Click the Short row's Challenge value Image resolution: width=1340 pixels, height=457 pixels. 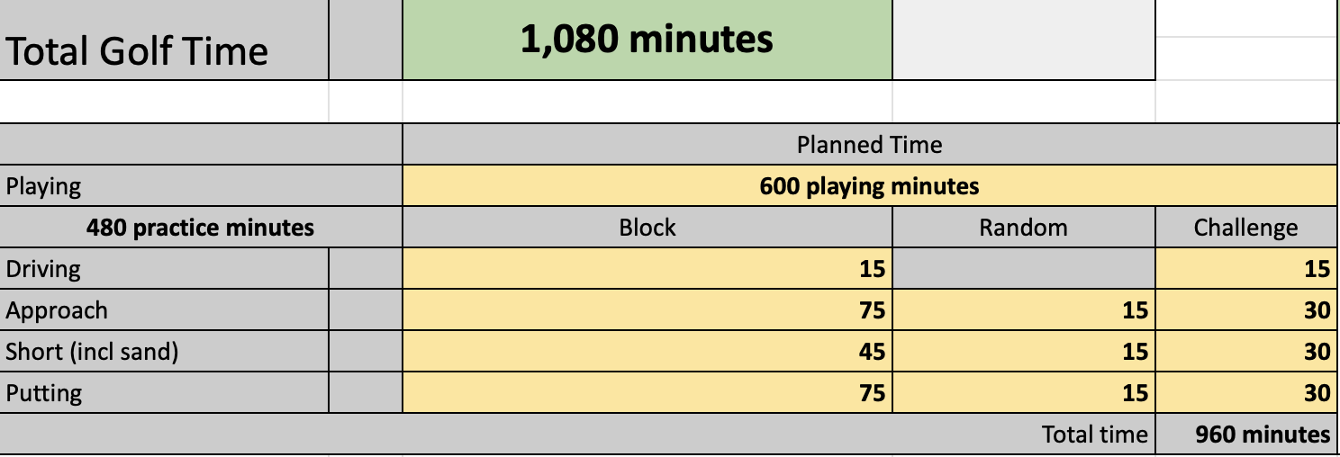point(1246,352)
